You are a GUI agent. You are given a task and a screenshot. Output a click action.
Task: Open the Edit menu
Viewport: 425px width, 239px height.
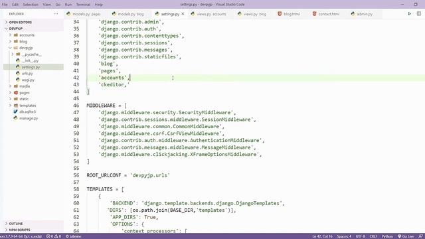15,5
